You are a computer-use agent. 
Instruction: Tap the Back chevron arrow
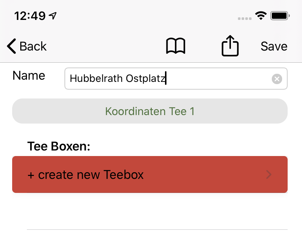point(11,46)
